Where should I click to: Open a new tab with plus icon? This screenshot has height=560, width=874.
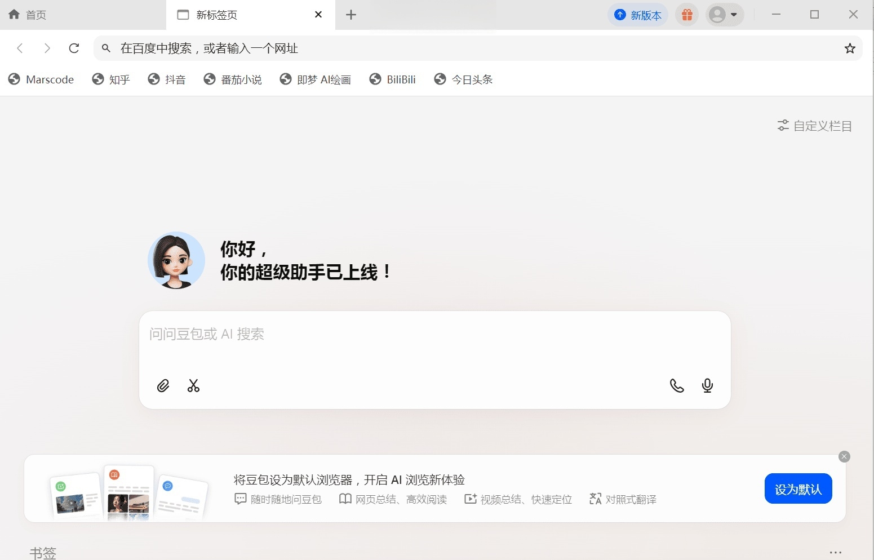click(351, 15)
